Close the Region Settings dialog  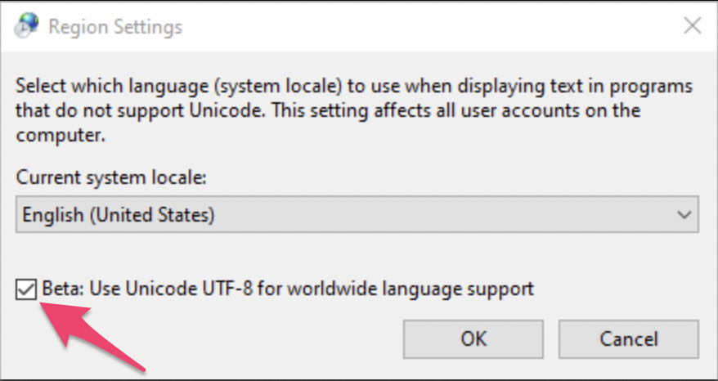[692, 26]
